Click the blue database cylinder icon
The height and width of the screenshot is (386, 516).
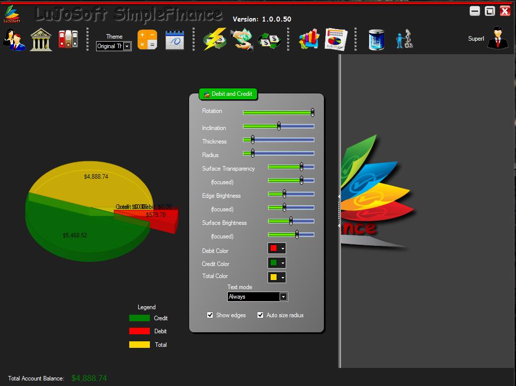[x=376, y=40]
